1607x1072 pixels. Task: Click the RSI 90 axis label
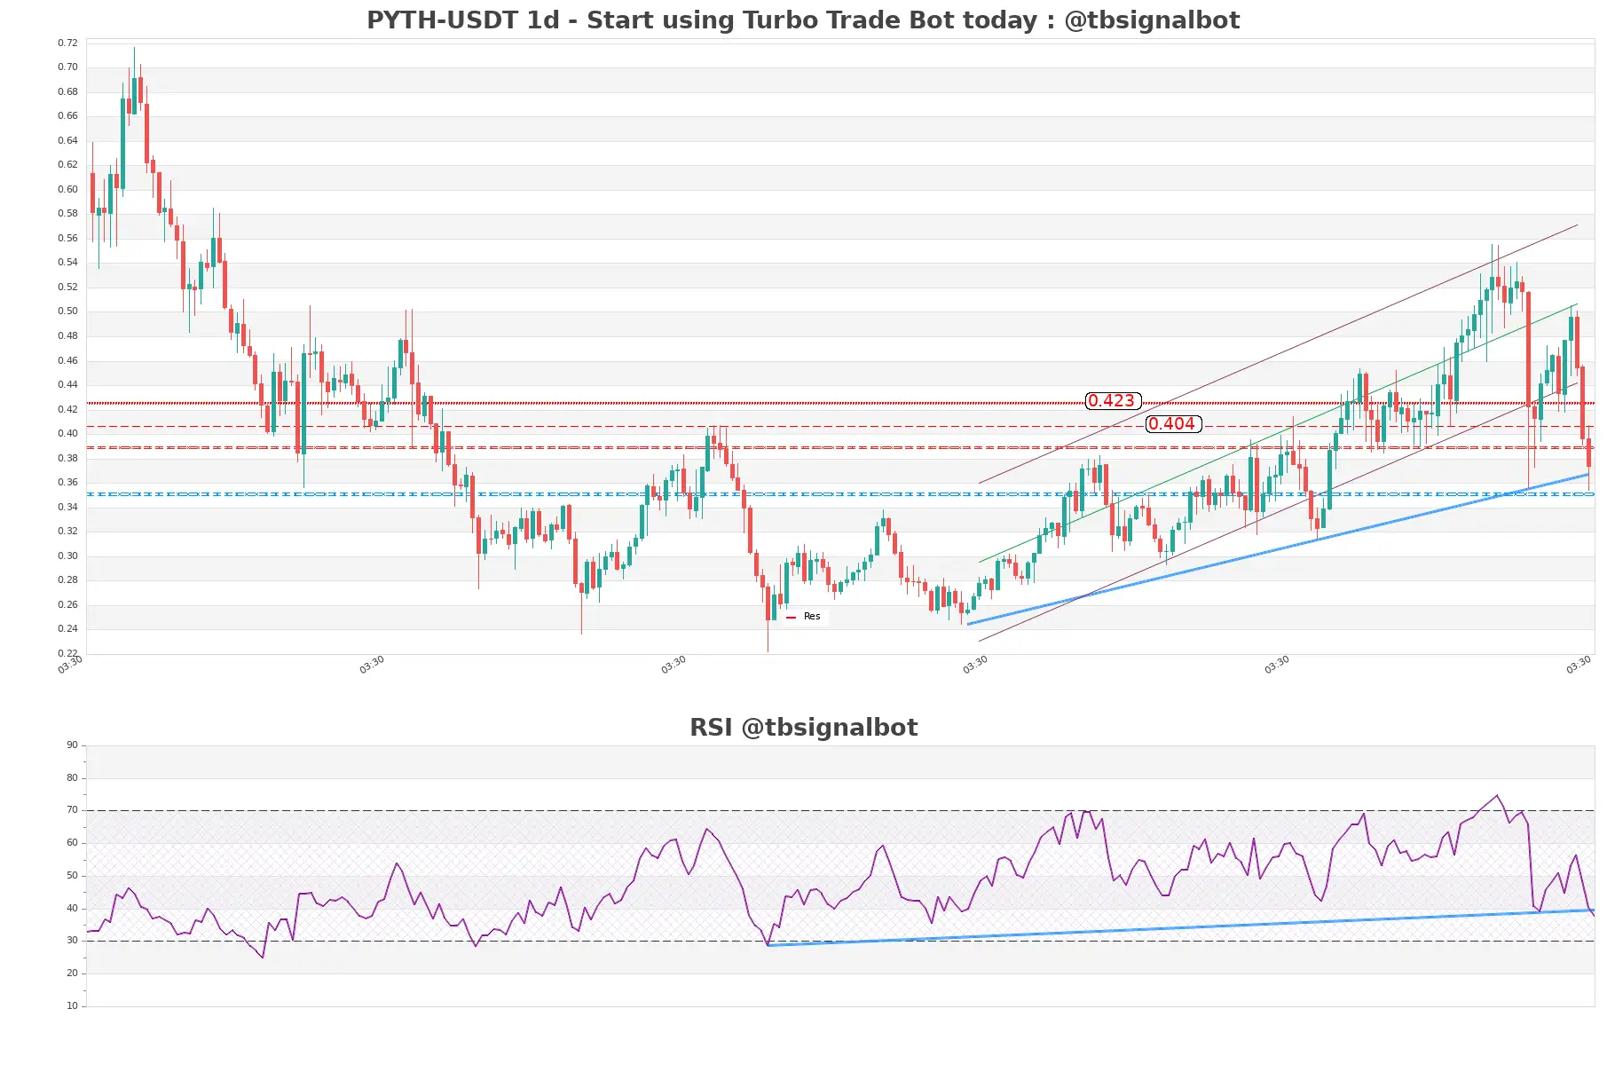point(72,745)
